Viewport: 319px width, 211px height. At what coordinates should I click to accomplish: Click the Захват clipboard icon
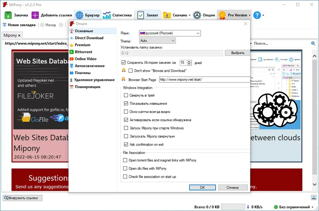(141, 15)
